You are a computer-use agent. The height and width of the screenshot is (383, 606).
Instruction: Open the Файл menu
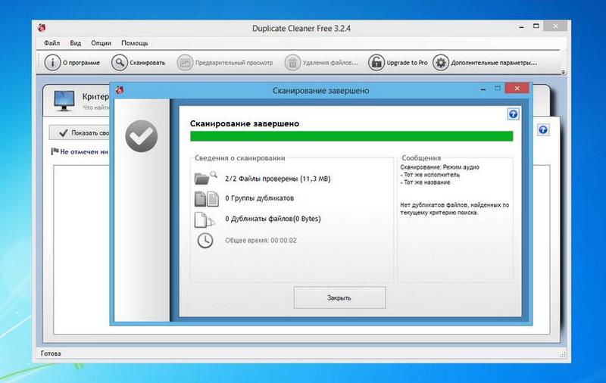[x=52, y=43]
